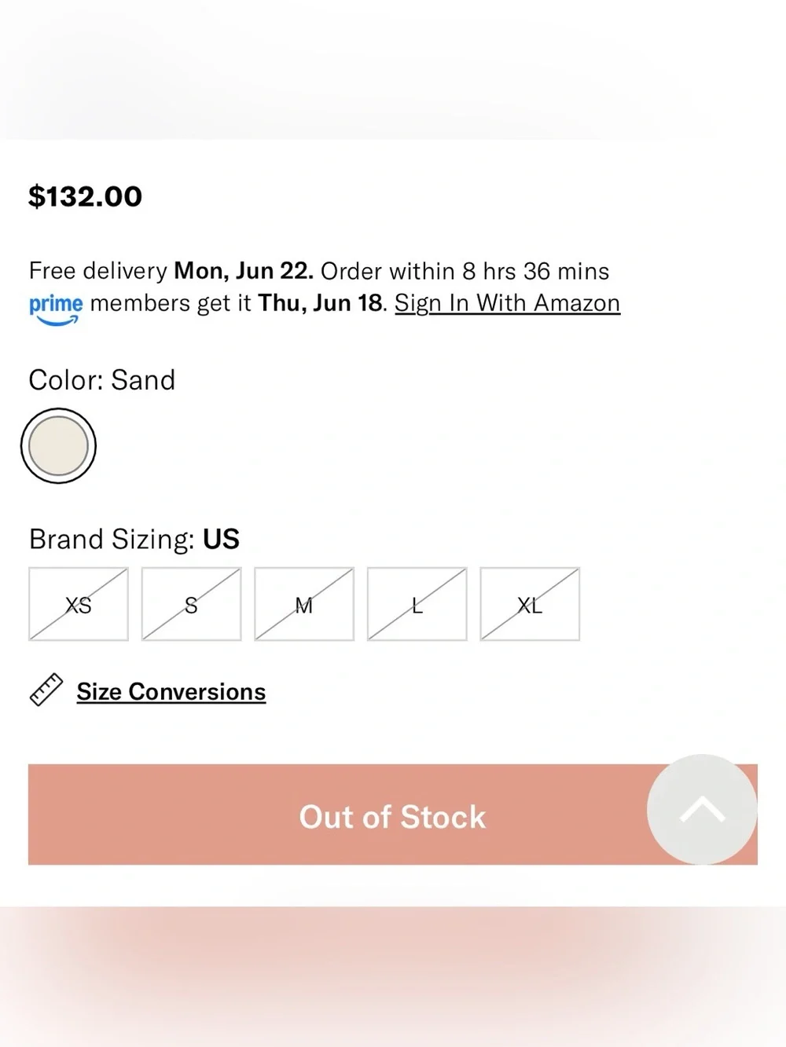Tap the blurred pink image at the bottom

point(393,976)
